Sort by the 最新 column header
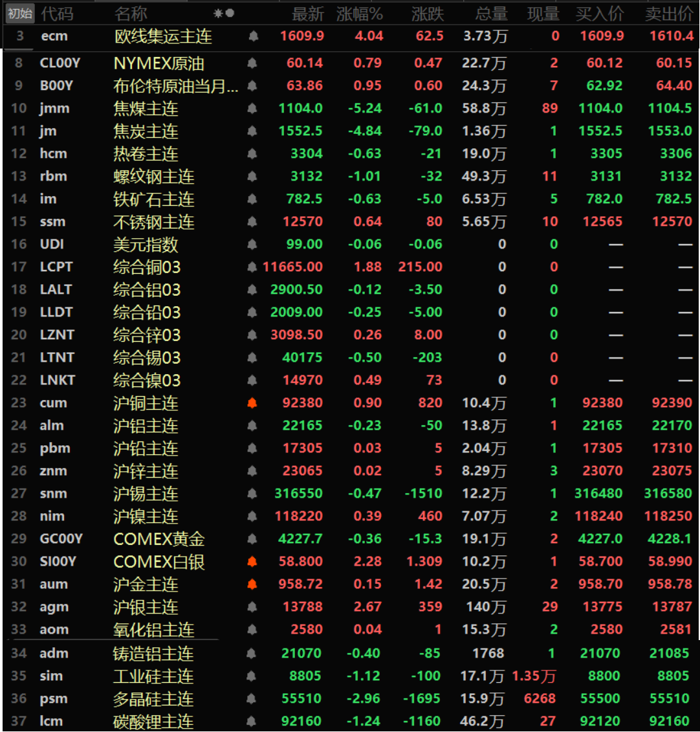 [307, 14]
